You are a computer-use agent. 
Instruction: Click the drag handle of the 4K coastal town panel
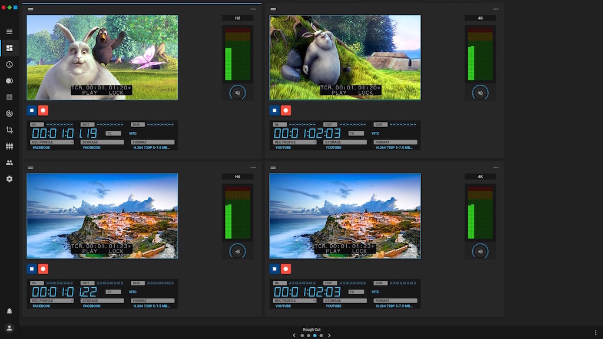[x=273, y=168]
